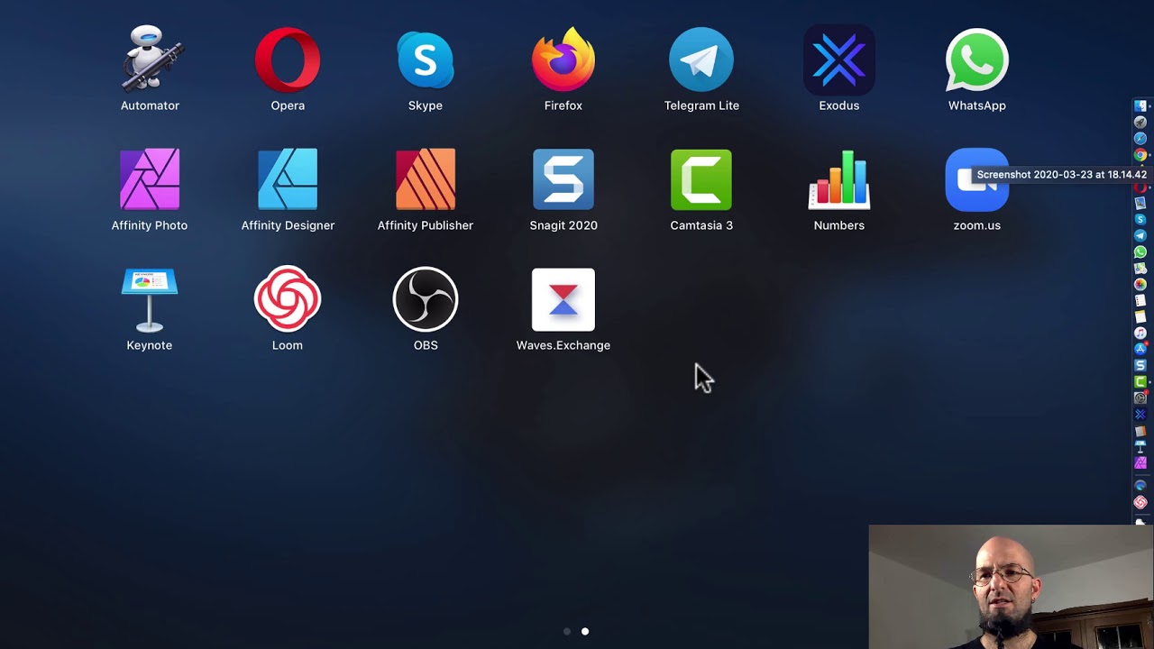
Task: Open OBS from Launchpad
Action: pos(426,299)
